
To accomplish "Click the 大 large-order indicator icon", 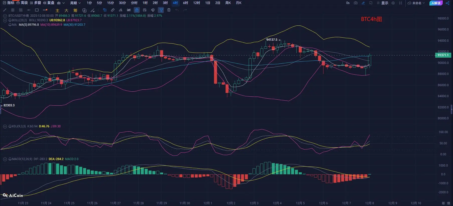I will tap(66, 10).
